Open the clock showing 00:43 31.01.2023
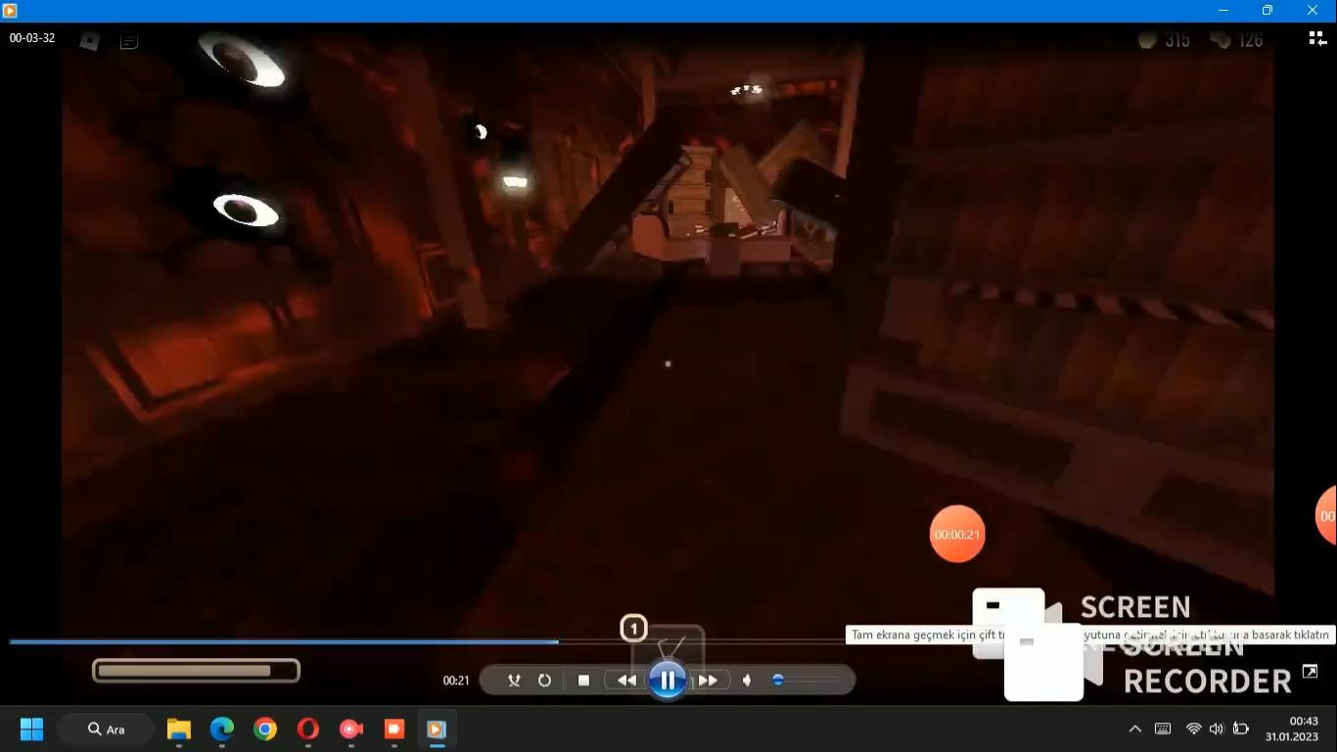Viewport: 1337px width, 752px height. click(x=1292, y=728)
